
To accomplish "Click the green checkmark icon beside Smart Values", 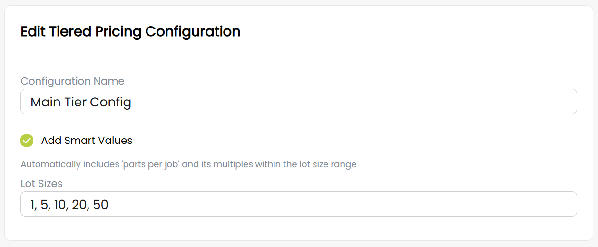I will coord(27,141).
